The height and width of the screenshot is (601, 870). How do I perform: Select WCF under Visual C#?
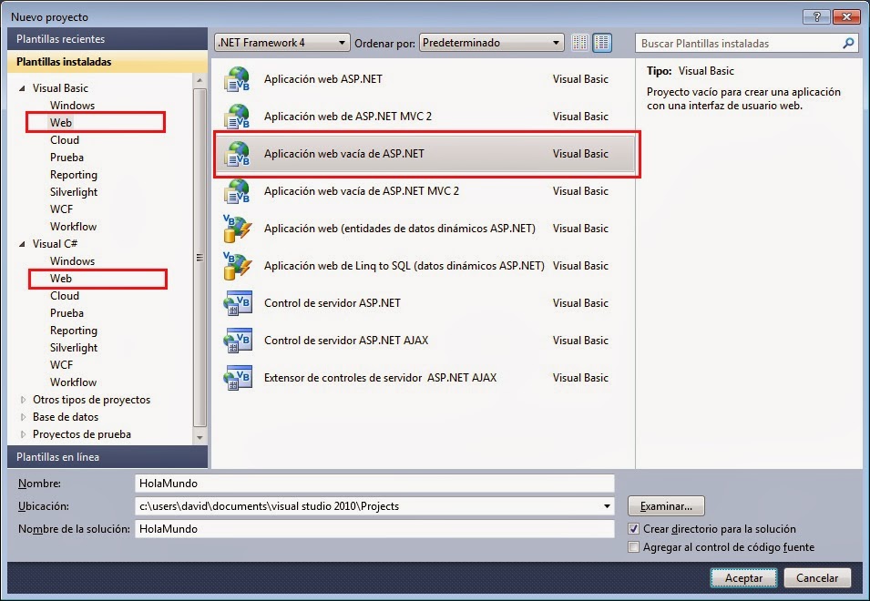coord(61,365)
